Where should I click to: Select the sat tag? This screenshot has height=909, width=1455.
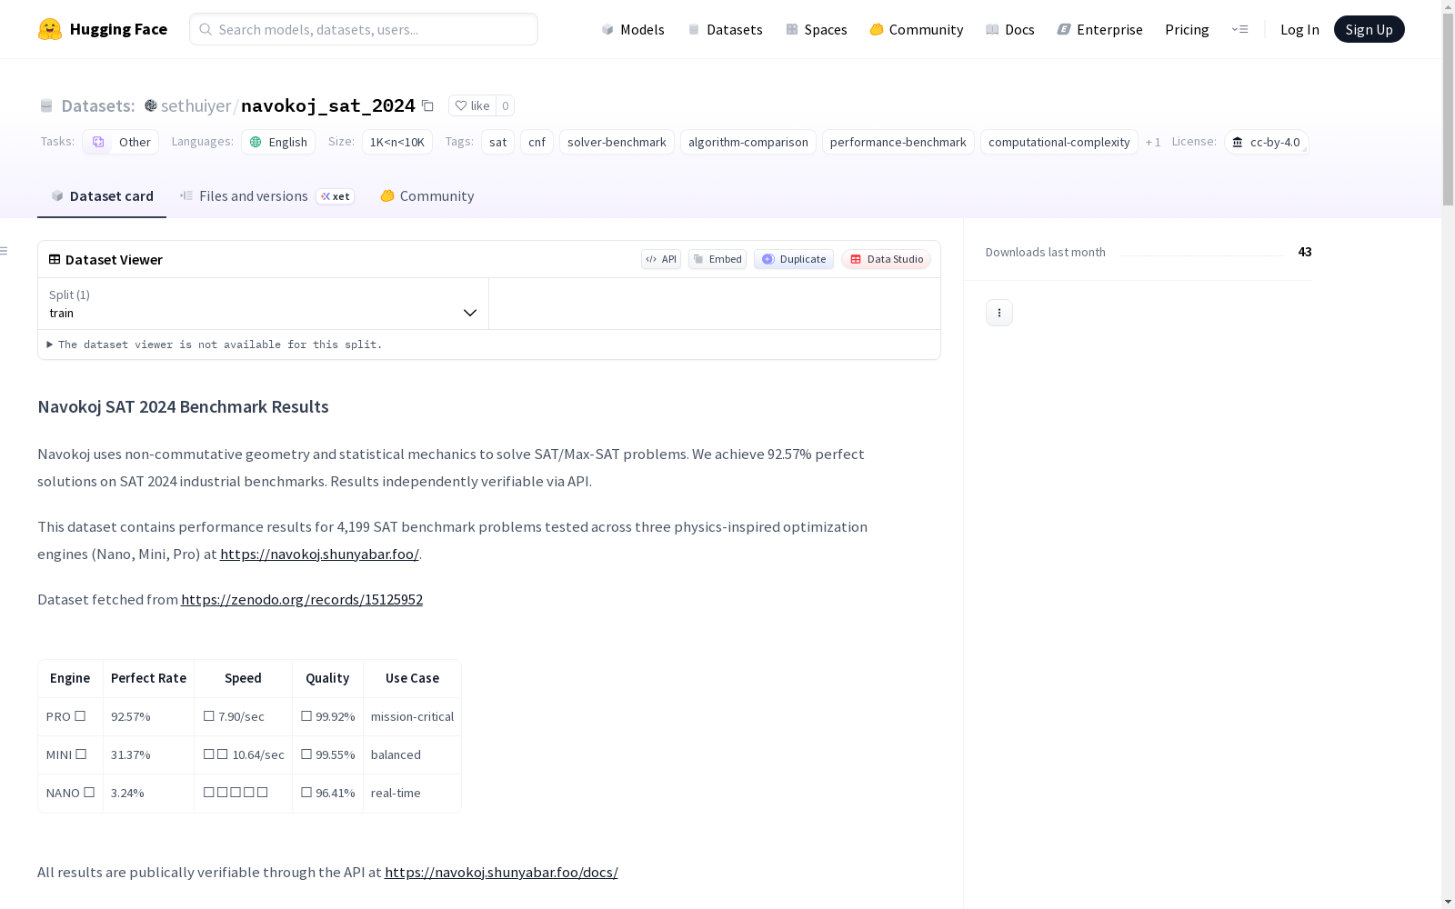pyautogui.click(x=498, y=142)
